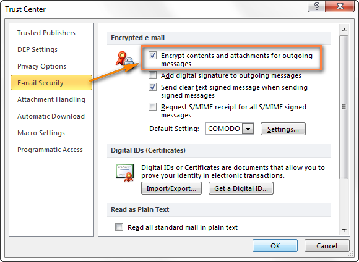The width and height of the screenshot is (359, 262).
Task: Click the Settings... button
Action: [x=283, y=129]
